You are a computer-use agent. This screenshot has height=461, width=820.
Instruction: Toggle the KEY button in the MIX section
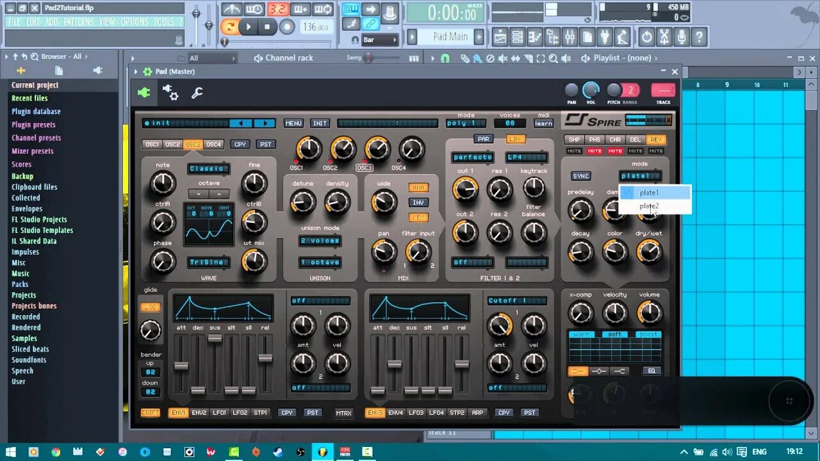click(x=418, y=218)
